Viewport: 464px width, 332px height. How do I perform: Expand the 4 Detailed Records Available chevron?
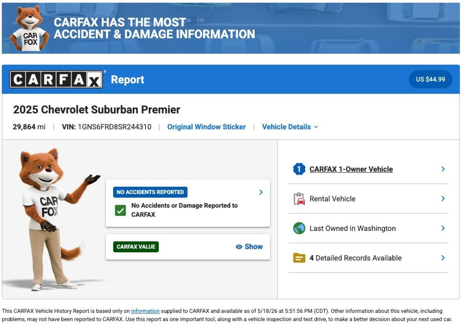443,258
